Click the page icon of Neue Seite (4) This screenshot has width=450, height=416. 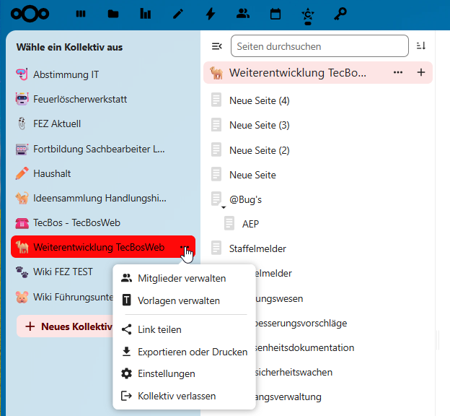click(216, 100)
